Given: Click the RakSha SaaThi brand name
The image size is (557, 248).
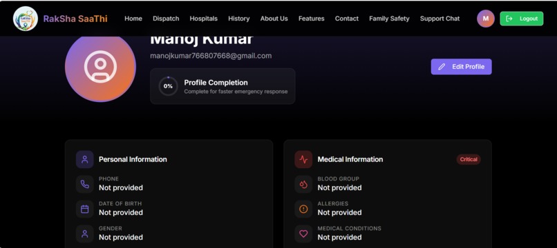Looking at the screenshot, I should point(75,19).
